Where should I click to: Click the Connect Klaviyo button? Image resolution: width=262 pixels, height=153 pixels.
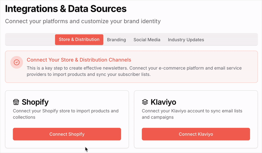(196, 134)
